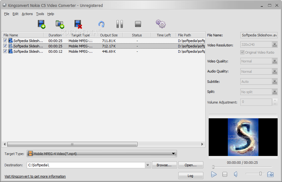Mute the preview speaker icon

pos(236,174)
